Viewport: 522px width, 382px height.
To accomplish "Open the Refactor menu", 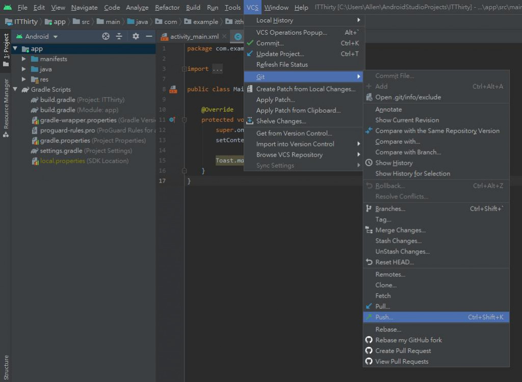I will tap(167, 7).
